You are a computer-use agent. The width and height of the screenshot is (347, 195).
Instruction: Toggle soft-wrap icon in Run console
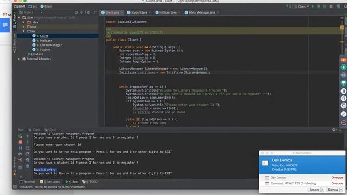(x=28, y=148)
